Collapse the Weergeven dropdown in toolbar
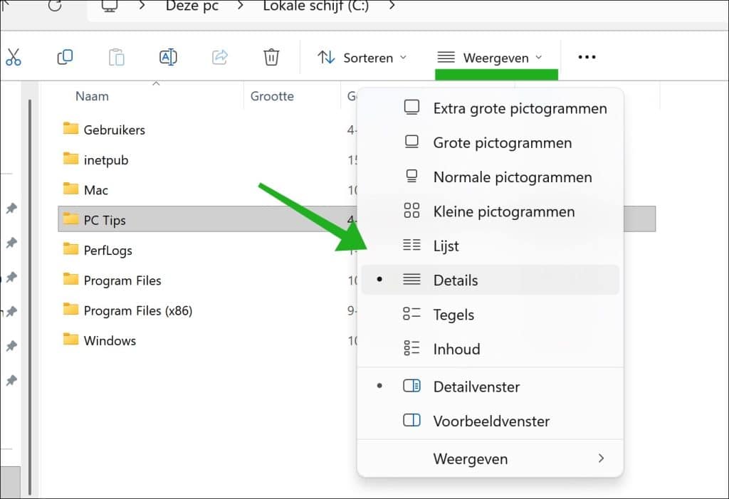The height and width of the screenshot is (499, 729). 489,58
